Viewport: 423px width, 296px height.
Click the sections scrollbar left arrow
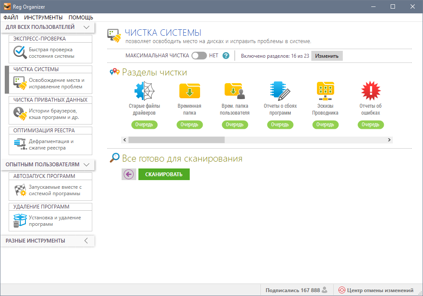tap(125, 140)
